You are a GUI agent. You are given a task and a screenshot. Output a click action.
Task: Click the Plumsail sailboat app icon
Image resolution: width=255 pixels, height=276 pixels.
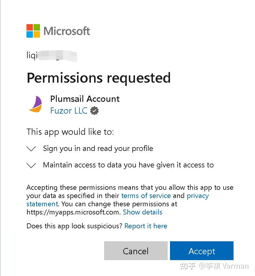(36, 104)
